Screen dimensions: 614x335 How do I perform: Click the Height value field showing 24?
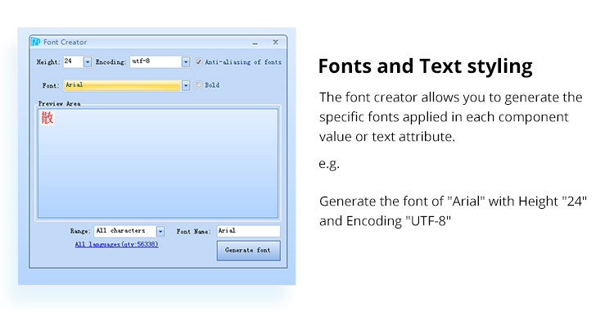tap(73, 61)
